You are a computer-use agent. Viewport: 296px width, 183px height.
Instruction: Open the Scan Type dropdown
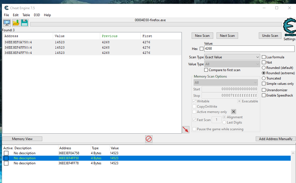pos(232,57)
